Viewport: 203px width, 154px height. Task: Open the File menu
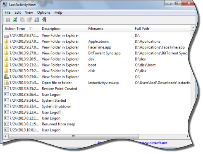click(x=7, y=12)
